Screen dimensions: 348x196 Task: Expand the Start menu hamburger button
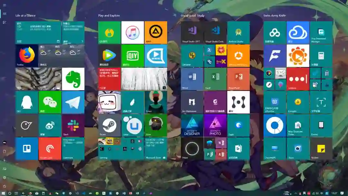pos(5,5)
